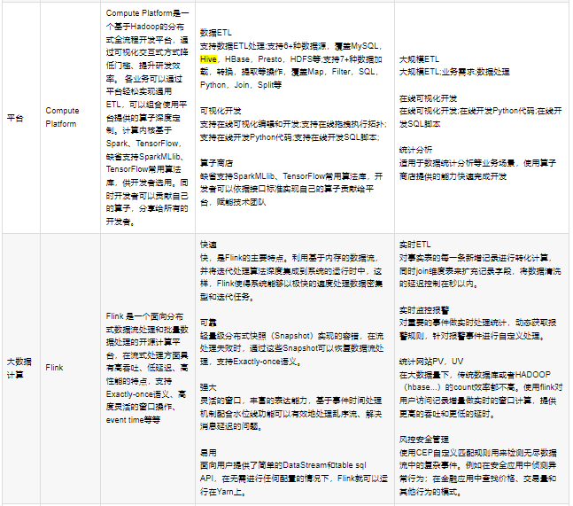This screenshot has width=573, height=506.
Task: Click the line "TensorFlow常用算法" in description
Action: click(x=143, y=169)
